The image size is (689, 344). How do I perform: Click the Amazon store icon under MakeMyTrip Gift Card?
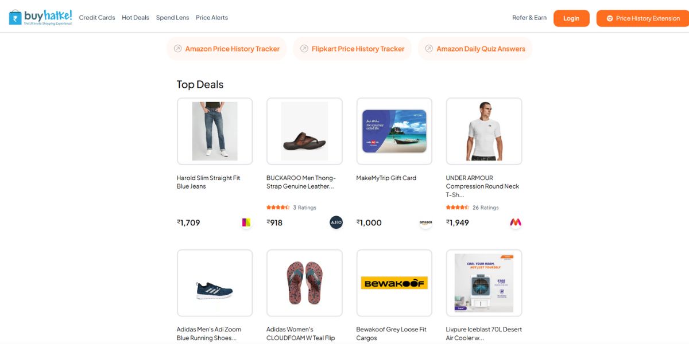tap(425, 223)
